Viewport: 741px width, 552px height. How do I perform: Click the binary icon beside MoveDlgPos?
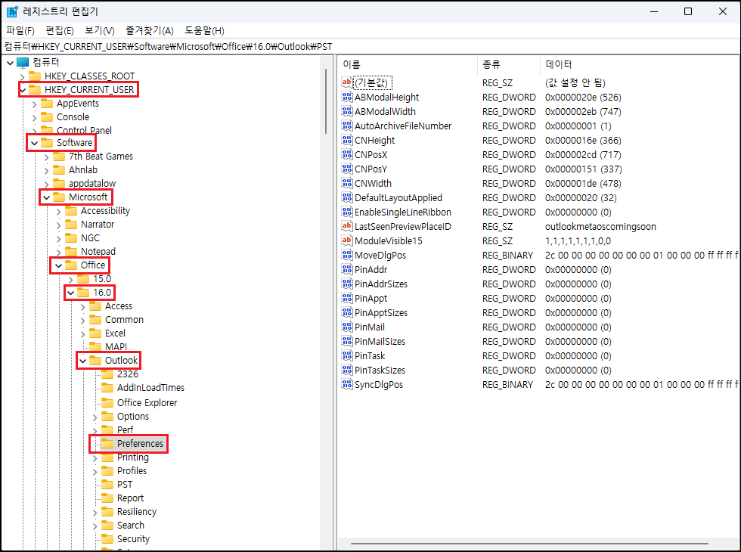point(347,256)
